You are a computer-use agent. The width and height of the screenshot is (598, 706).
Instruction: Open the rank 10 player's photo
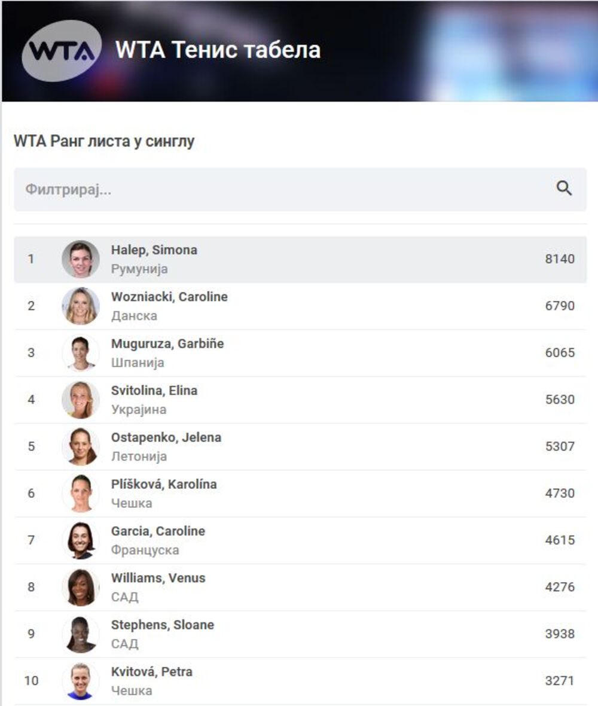pos(81,681)
